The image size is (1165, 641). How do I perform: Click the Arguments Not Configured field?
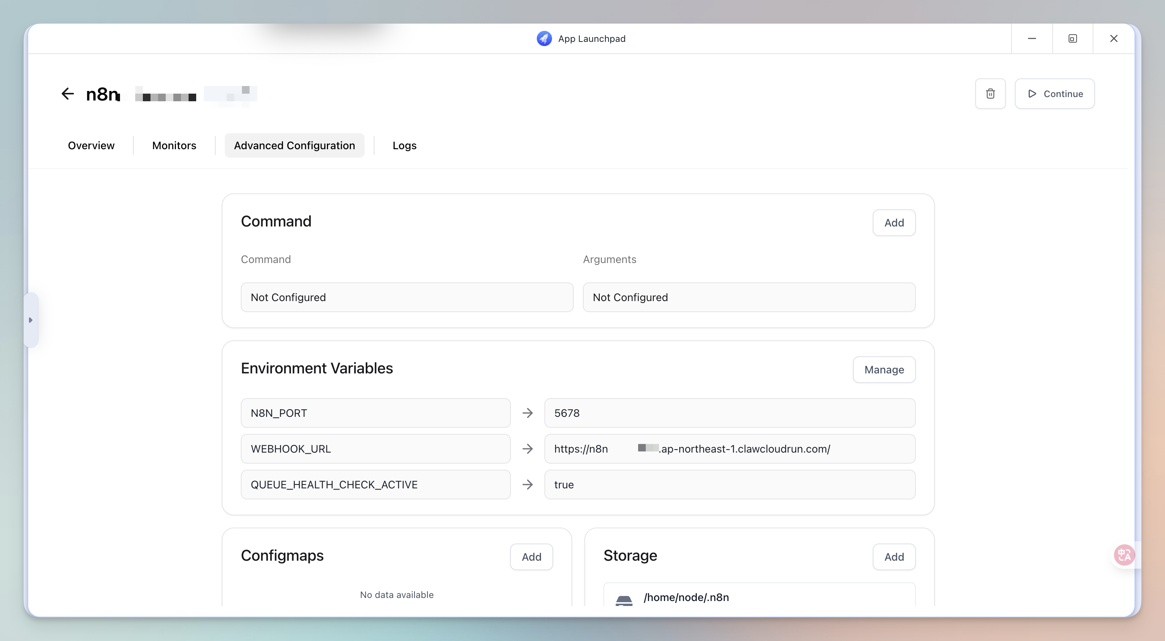point(749,297)
